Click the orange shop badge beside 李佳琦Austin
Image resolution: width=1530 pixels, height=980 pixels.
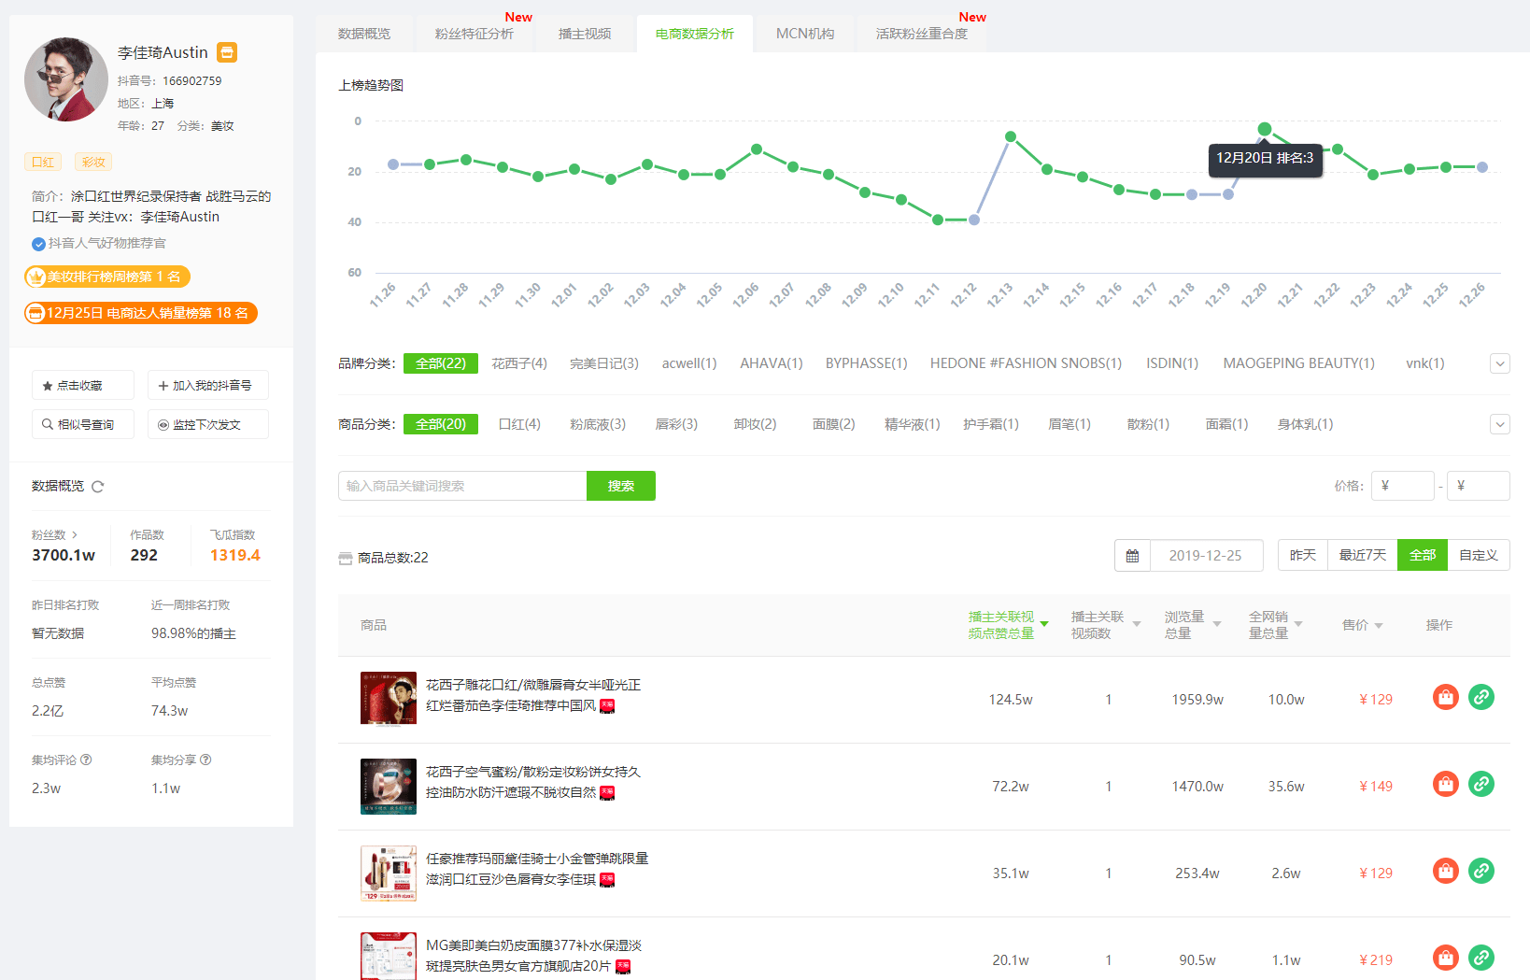[x=227, y=52]
